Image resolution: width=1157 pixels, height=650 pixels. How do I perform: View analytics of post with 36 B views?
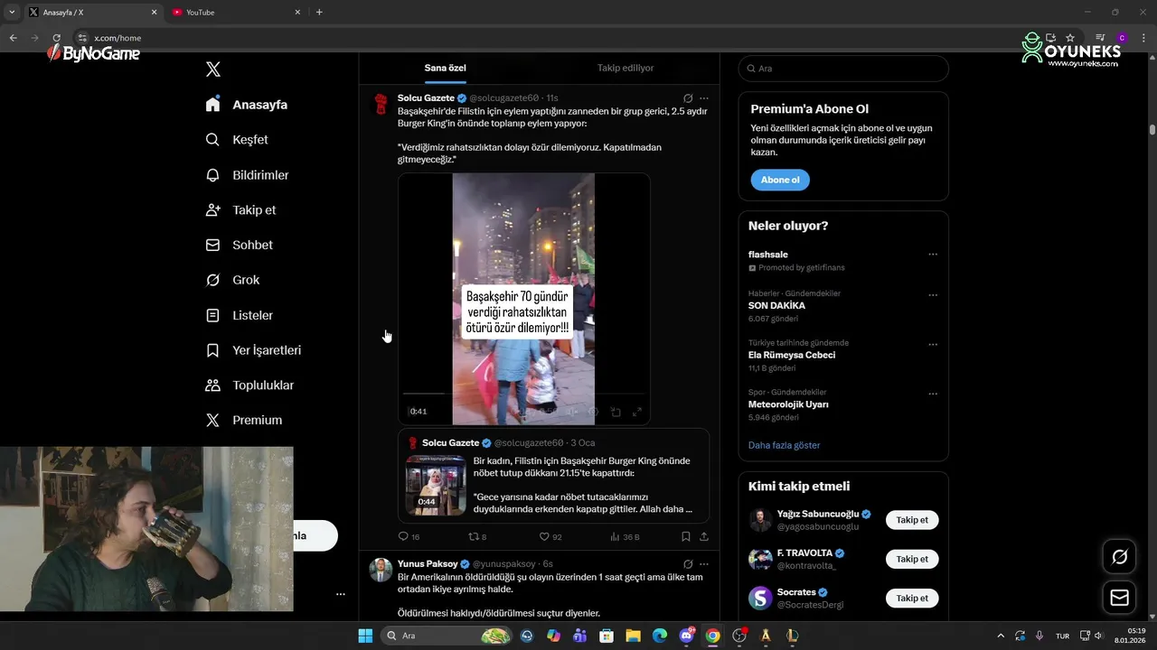pyautogui.click(x=625, y=536)
